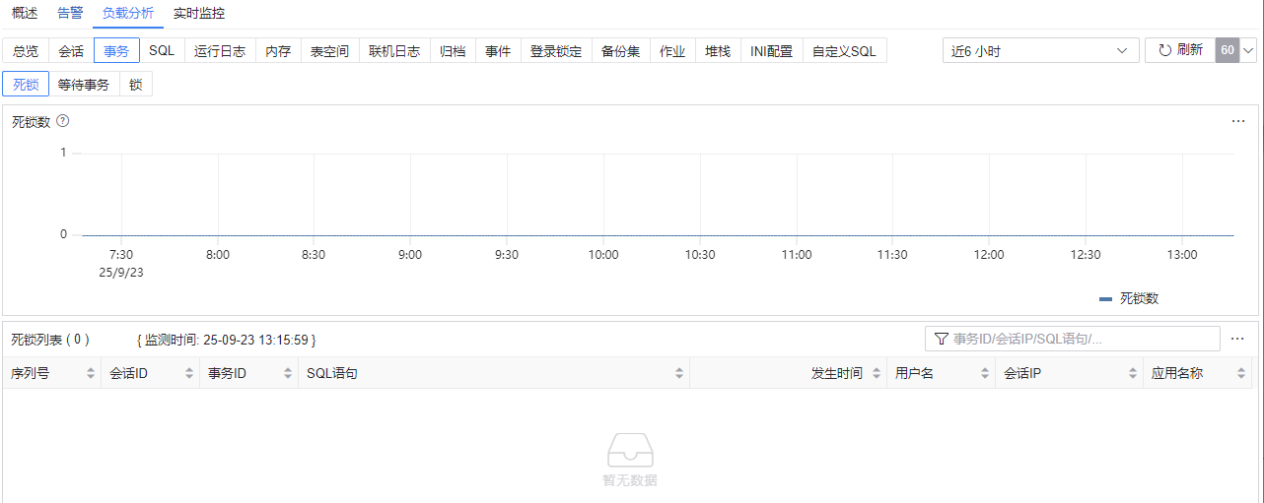Screen dimensions: 1264x503
Task: Open the 自定义SQL sub-tab
Action: pos(844,51)
